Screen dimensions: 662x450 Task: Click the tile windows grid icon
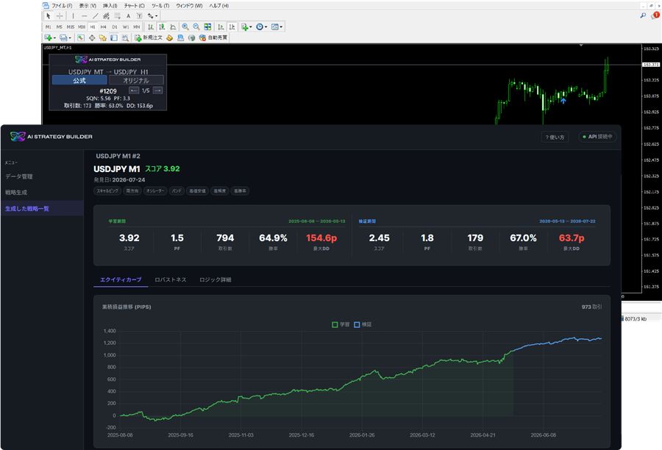click(x=207, y=26)
